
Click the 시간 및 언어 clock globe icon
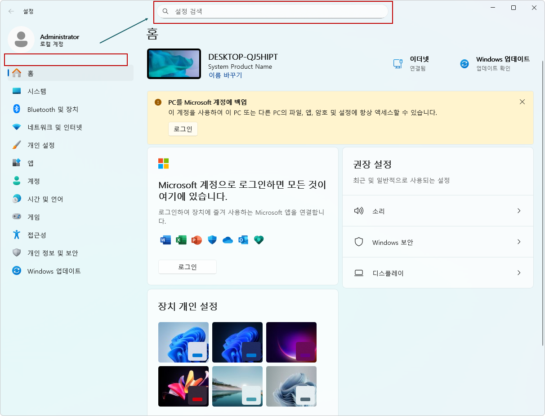pos(17,199)
